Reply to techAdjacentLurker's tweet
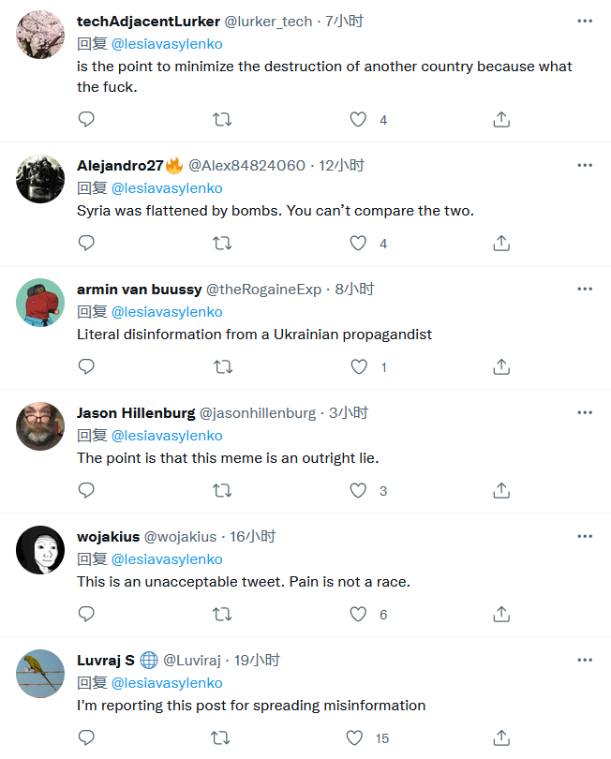The image size is (611, 759). click(x=86, y=120)
